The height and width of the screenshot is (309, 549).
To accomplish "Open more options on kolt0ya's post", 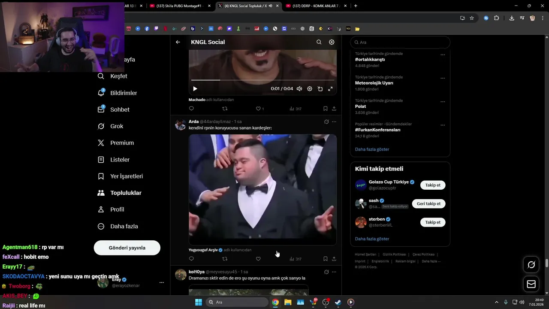I will coord(334,272).
